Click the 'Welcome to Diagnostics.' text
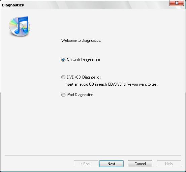This screenshot has height=172, width=186. (x=81, y=40)
